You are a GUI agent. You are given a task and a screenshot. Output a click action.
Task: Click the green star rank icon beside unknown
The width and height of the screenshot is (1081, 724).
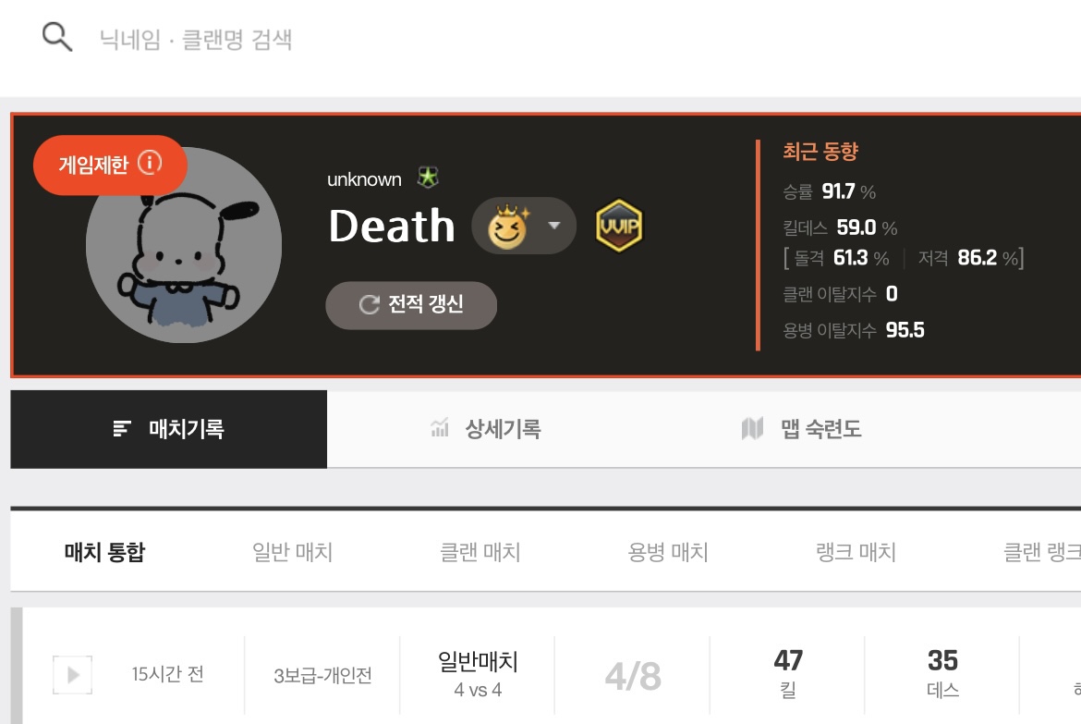(x=428, y=178)
